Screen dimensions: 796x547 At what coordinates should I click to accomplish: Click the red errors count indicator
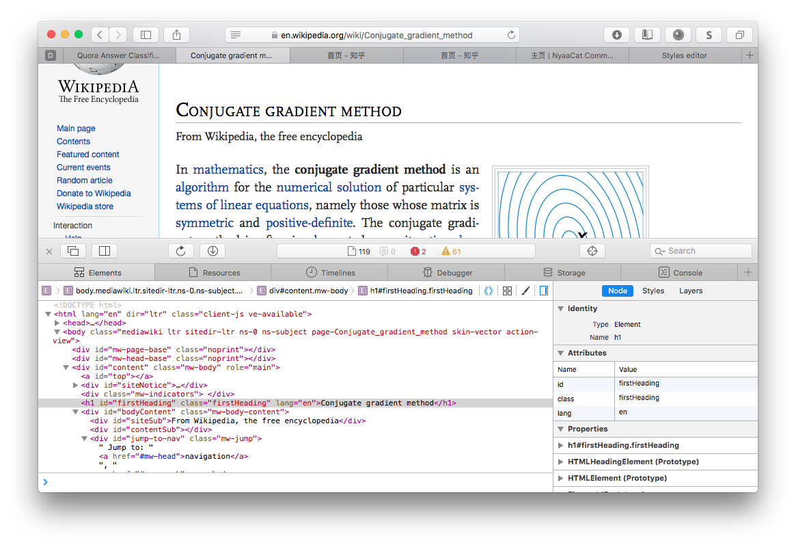click(418, 252)
